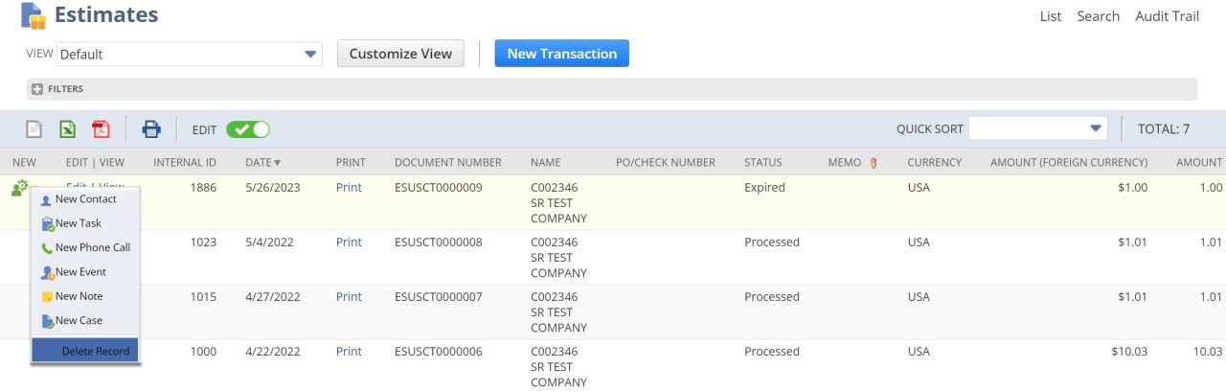Click the New green gears icon in first row
Screen dimensions: 1226x392
click(20, 188)
